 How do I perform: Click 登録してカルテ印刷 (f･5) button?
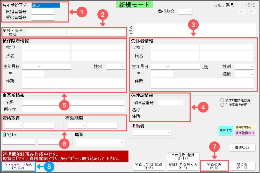(149, 166)
